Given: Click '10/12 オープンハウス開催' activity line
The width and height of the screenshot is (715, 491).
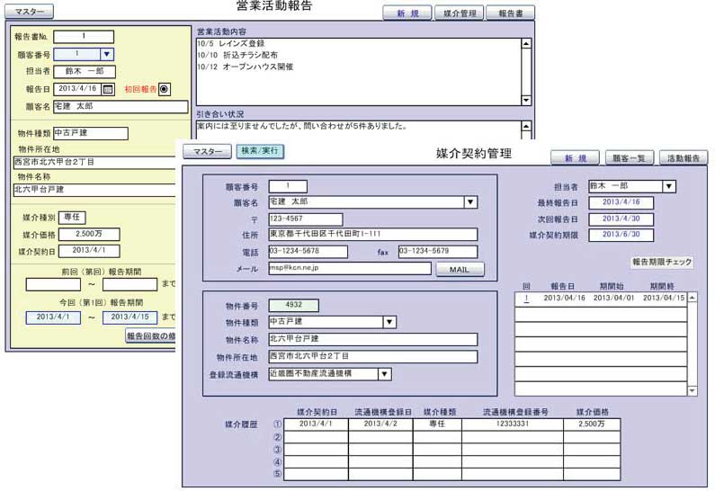Looking at the screenshot, I should coord(245,67).
